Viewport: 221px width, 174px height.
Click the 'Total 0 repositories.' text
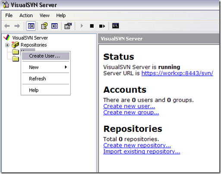click(131, 139)
